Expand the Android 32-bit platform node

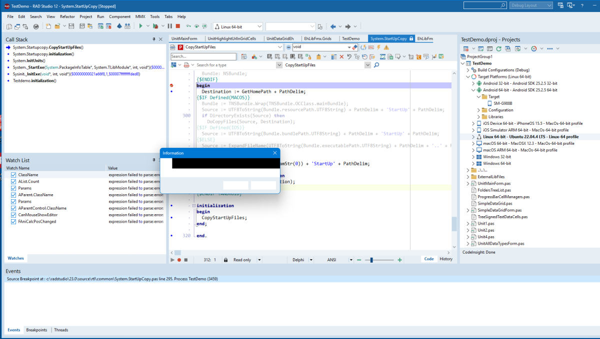tap(473, 83)
